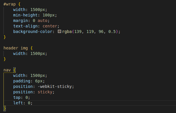
Task: Click the -webkit-sticky value
Action: [55, 86]
